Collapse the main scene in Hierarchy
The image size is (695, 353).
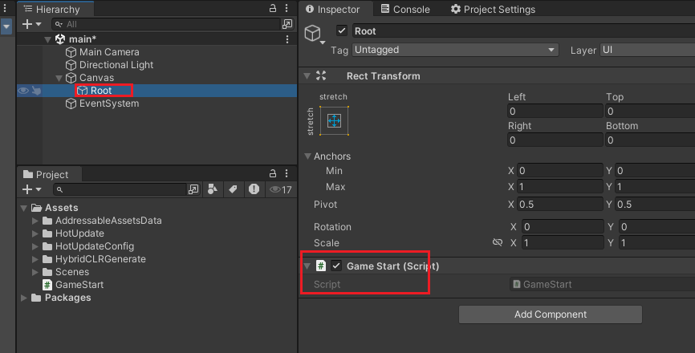pyautogui.click(x=48, y=39)
